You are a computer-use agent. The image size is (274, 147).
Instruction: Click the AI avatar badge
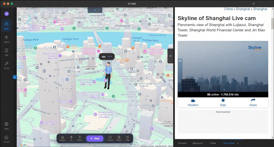[x=7, y=14]
